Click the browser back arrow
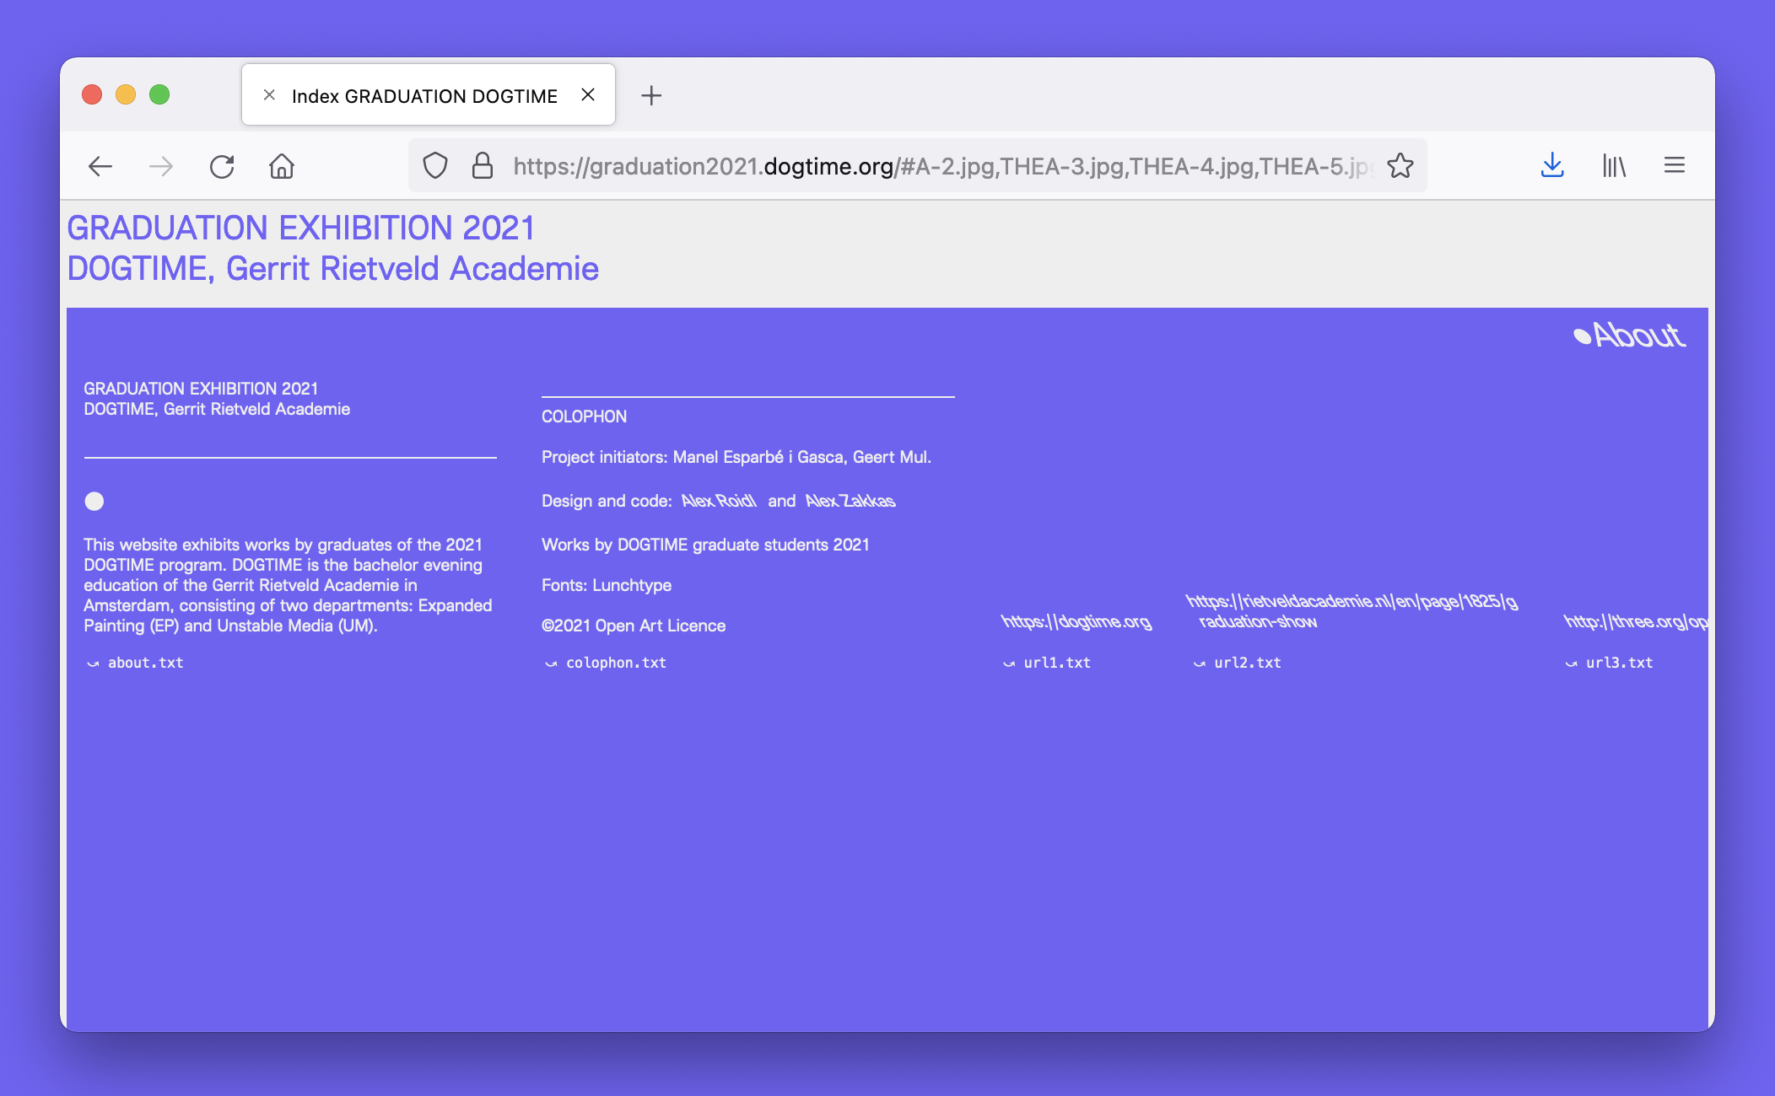The height and width of the screenshot is (1096, 1775). [x=100, y=166]
